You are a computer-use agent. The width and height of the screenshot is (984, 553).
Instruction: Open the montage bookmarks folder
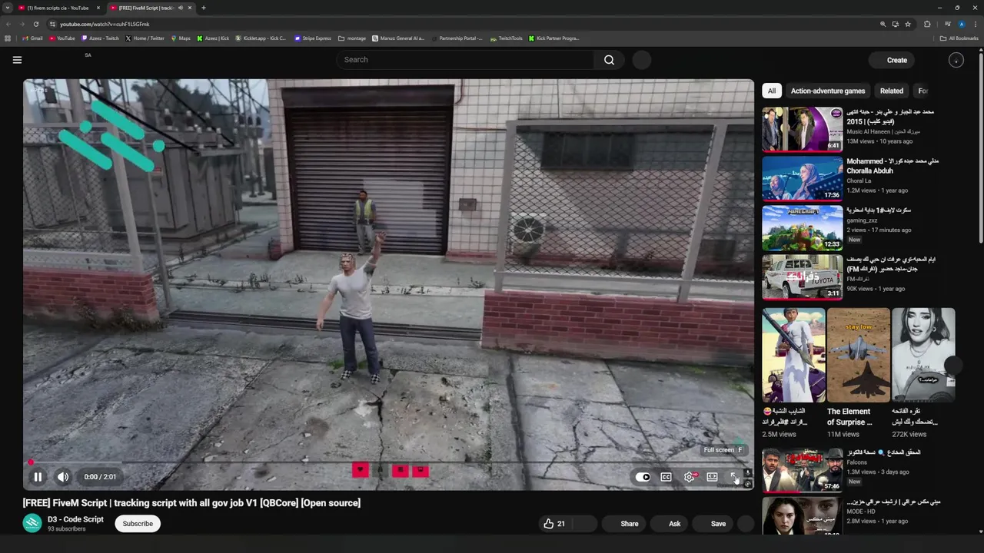click(x=354, y=38)
